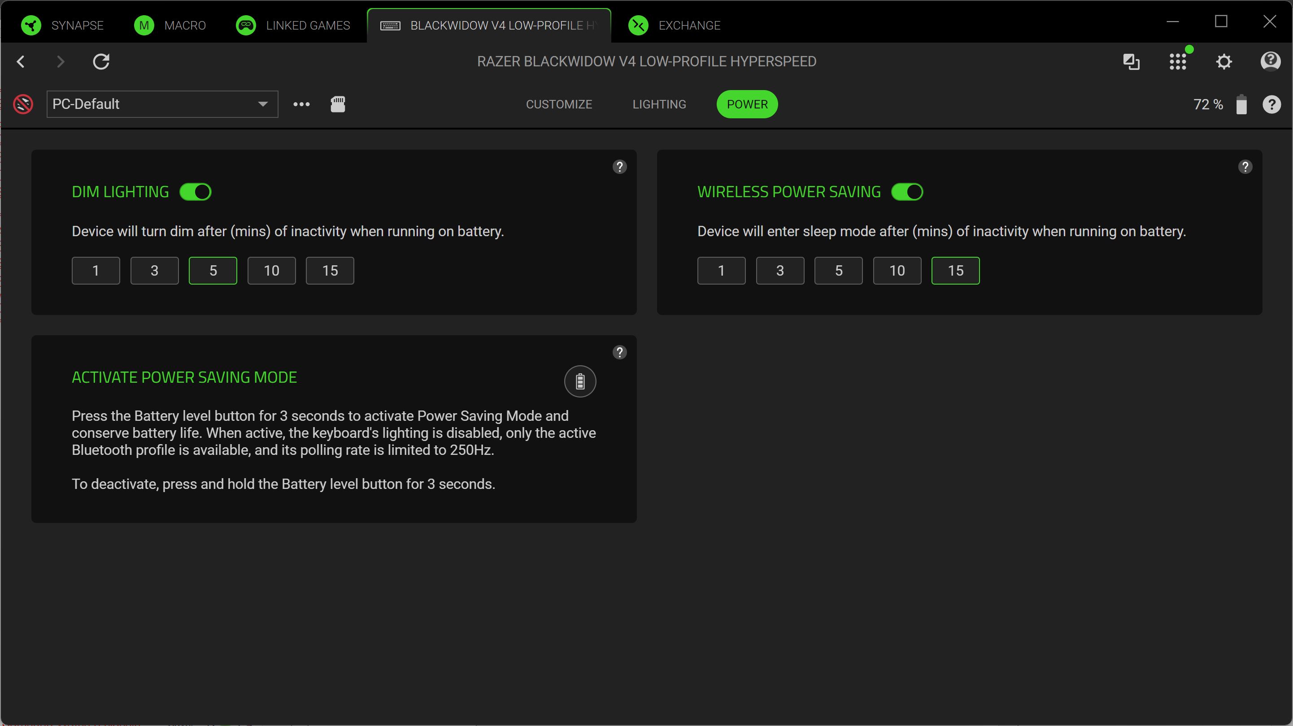The image size is (1293, 726).
Task: Click the Wireless Power Saving heading
Action: coord(789,192)
